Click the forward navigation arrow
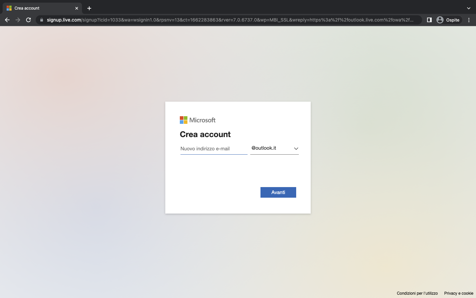 [18, 20]
